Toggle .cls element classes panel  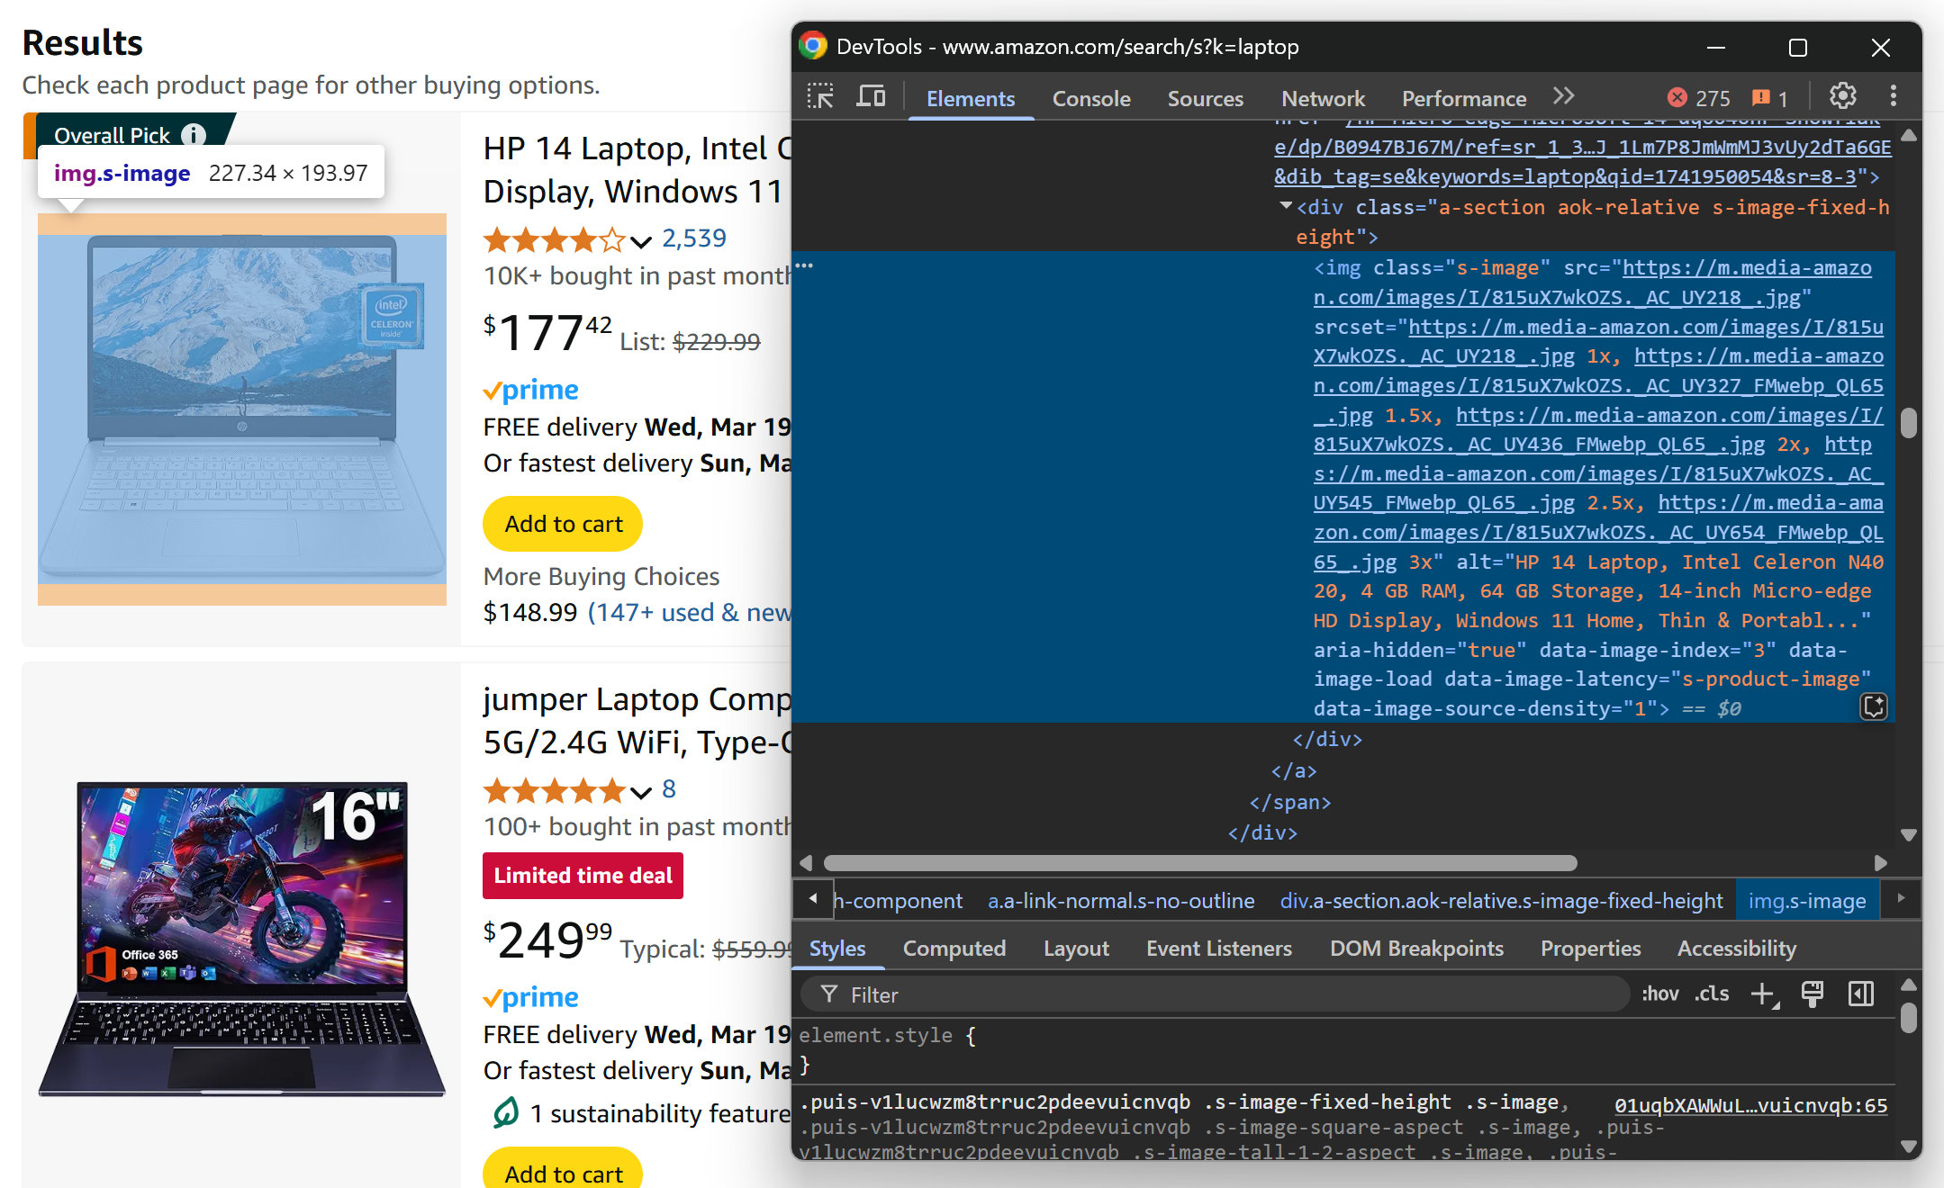coord(1712,994)
